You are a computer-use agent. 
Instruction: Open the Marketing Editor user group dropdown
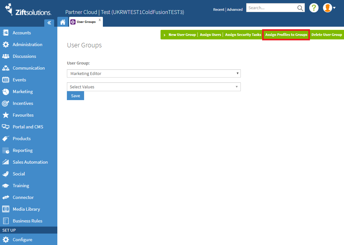154,74
